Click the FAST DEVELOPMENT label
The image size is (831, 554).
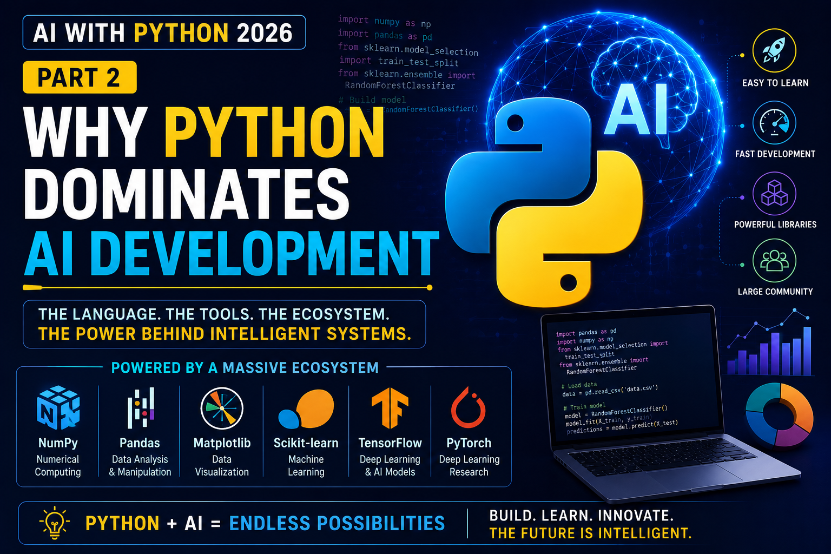[775, 154]
